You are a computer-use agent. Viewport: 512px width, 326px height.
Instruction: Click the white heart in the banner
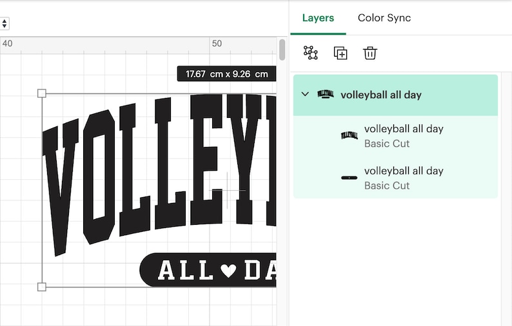pyautogui.click(x=228, y=270)
